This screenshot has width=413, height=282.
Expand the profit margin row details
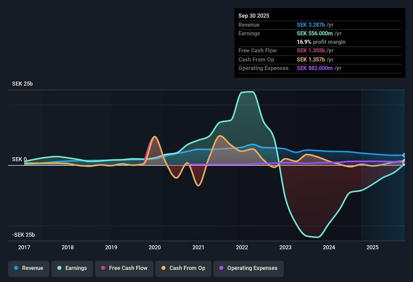click(x=321, y=42)
